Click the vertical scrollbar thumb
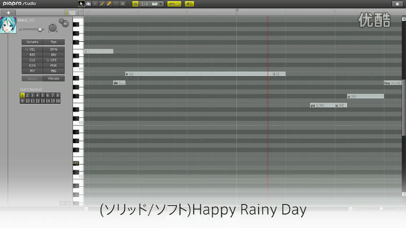 tap(403, 107)
